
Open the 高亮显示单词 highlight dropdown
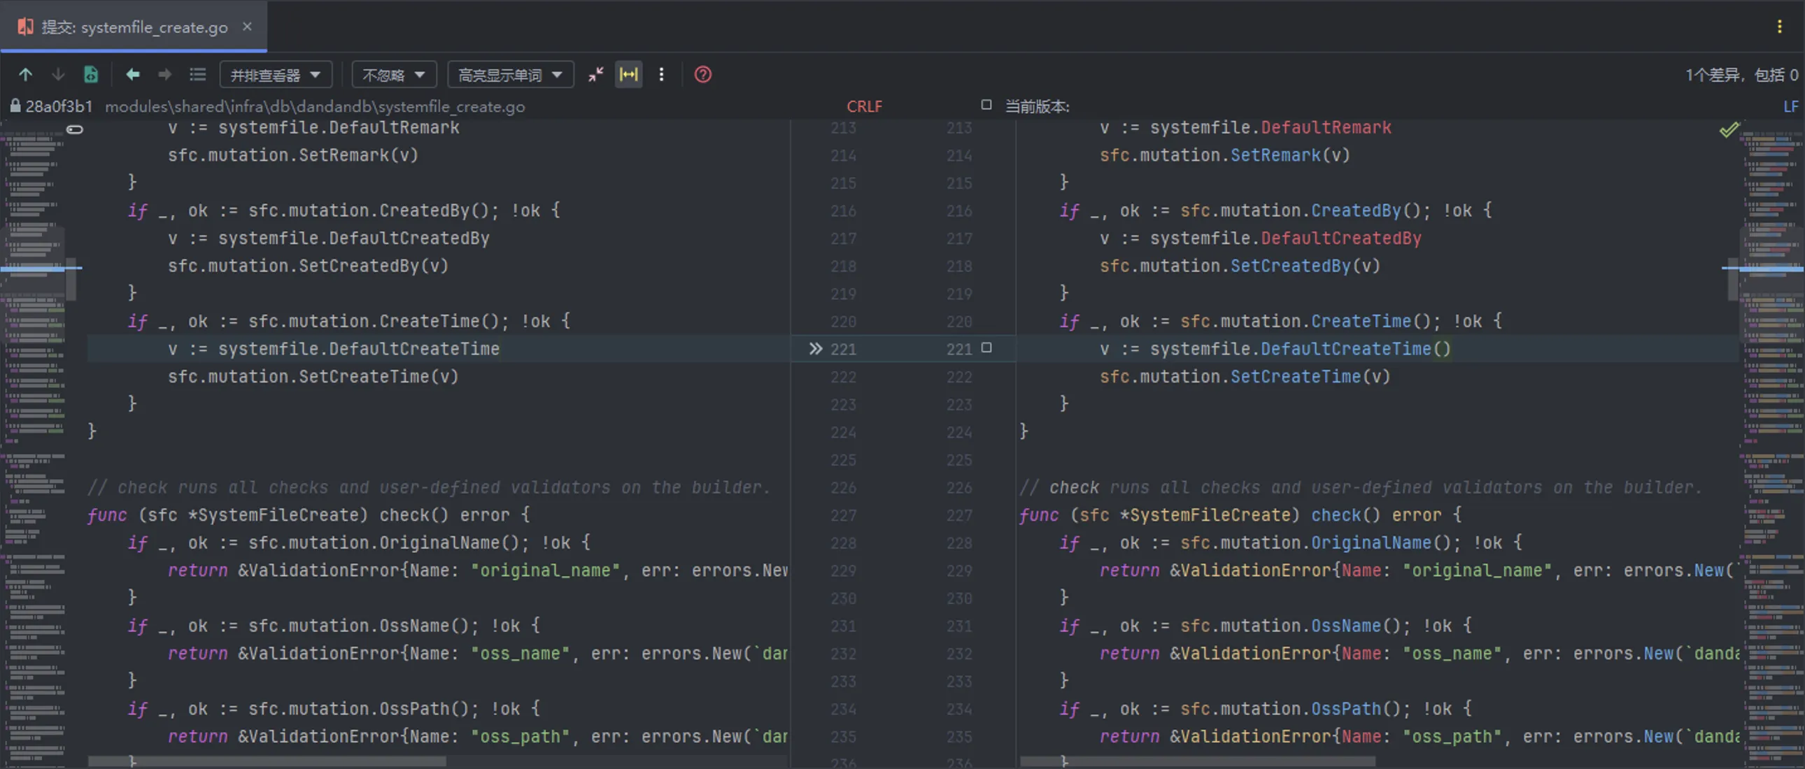click(510, 75)
